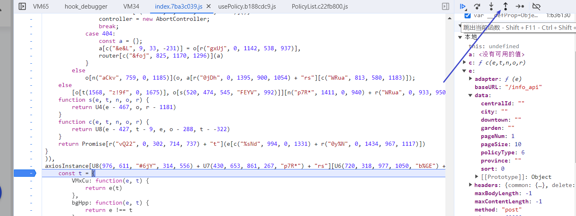The height and width of the screenshot is (216, 576).
Task: Switch to the VM65 tab
Action: coord(40,7)
